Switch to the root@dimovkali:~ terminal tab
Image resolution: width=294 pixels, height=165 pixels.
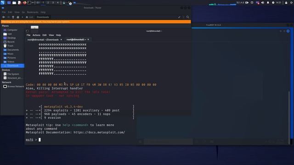pyautogui.click(x=76, y=40)
